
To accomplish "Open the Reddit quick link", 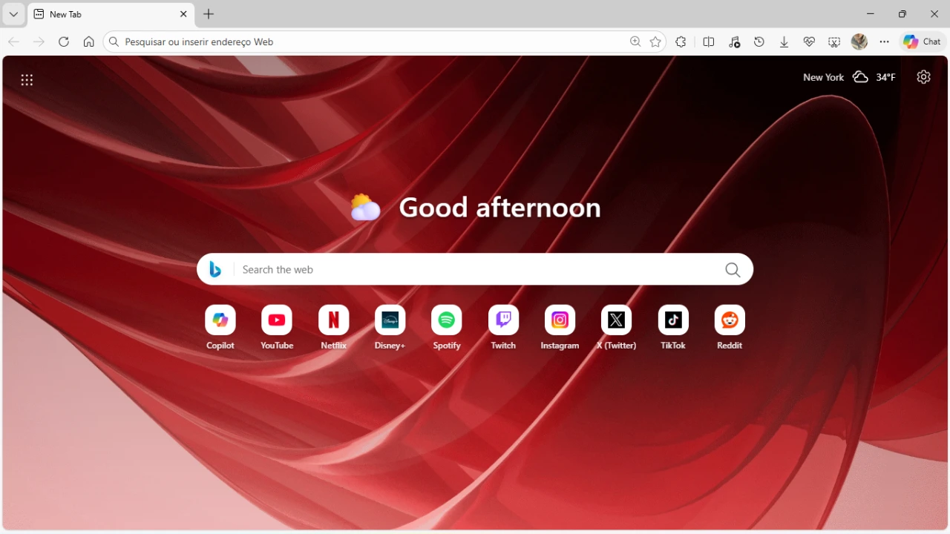I will point(730,320).
